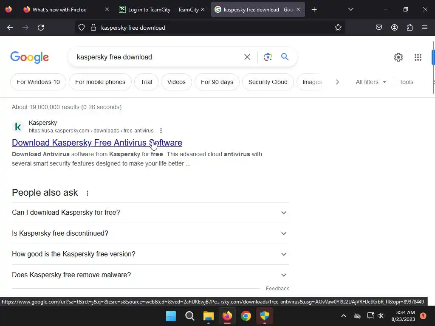This screenshot has width=435, height=326.
Task: Apply the 'Security Cloud' filter chip
Action: pos(268,82)
